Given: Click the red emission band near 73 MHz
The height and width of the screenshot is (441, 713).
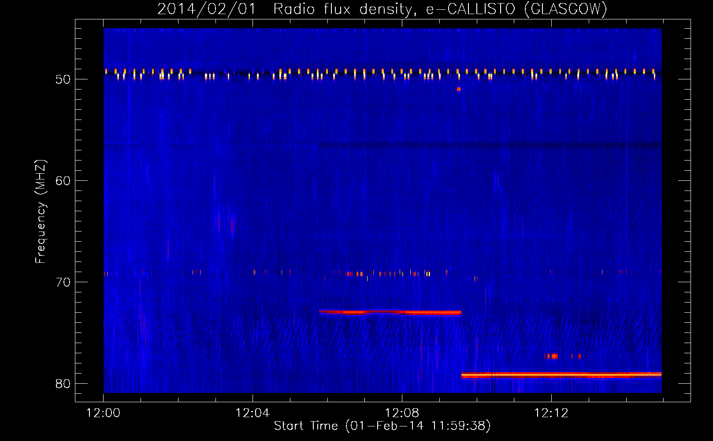Looking at the screenshot, I should click(x=390, y=312).
